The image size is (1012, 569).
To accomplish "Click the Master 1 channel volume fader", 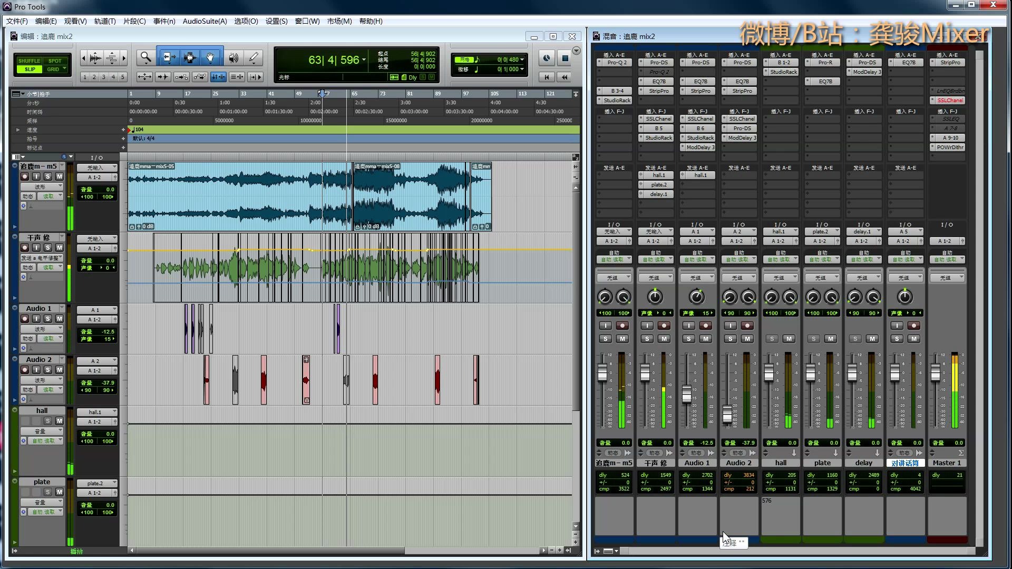I will [936, 373].
